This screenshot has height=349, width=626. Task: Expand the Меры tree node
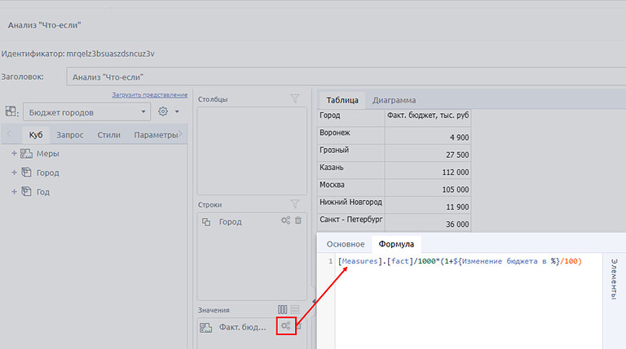(x=14, y=154)
